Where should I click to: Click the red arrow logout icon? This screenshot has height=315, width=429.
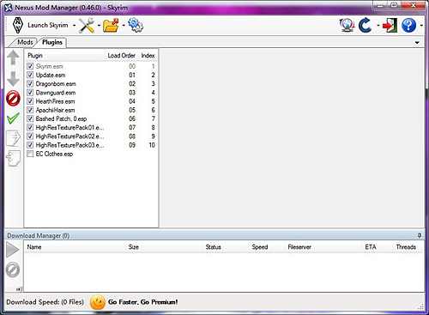click(x=390, y=26)
